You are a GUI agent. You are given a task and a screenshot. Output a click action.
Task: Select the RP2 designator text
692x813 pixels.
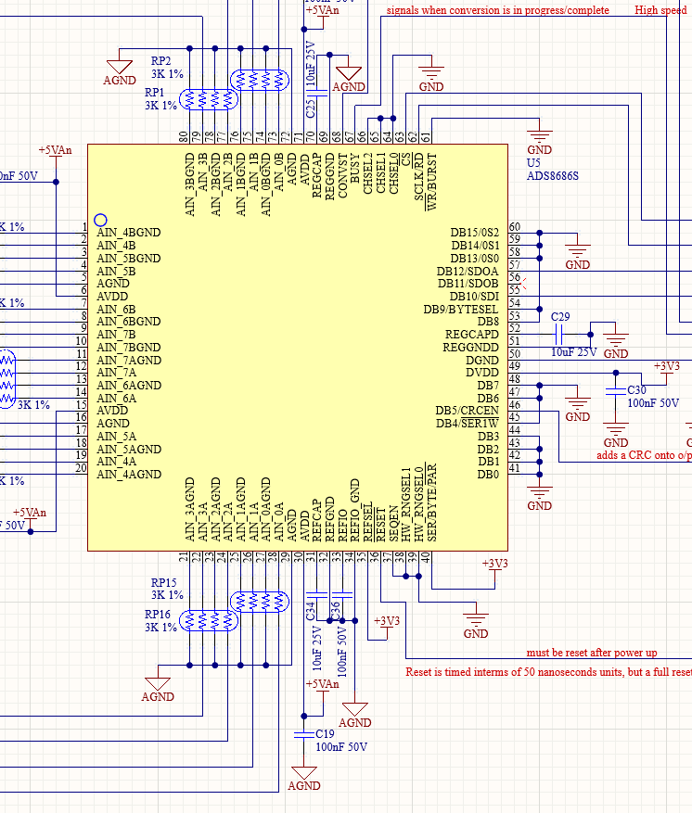click(160, 60)
